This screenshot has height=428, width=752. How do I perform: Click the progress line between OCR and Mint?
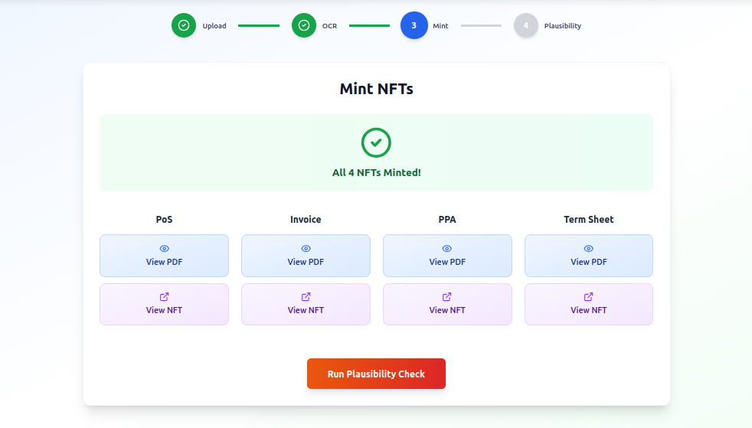point(370,26)
